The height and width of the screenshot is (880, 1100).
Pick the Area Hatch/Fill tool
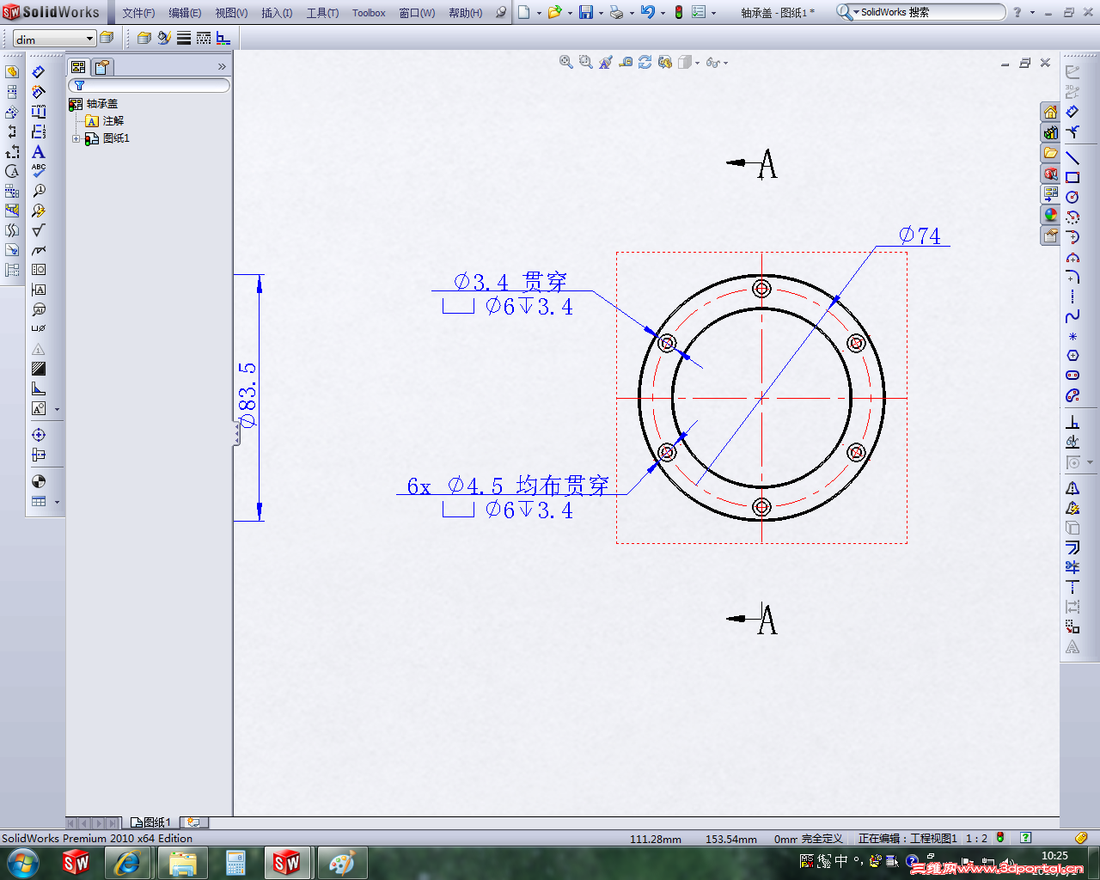click(x=39, y=369)
